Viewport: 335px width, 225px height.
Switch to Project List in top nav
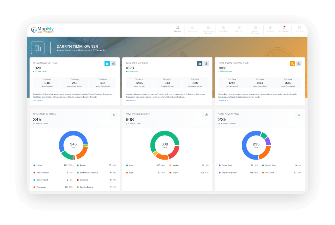click(224, 29)
